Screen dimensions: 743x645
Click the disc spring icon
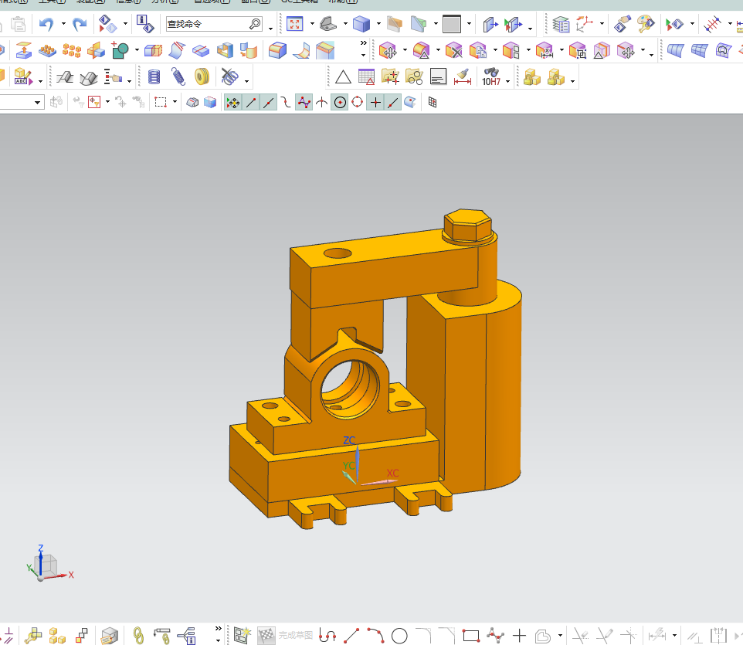(202, 76)
